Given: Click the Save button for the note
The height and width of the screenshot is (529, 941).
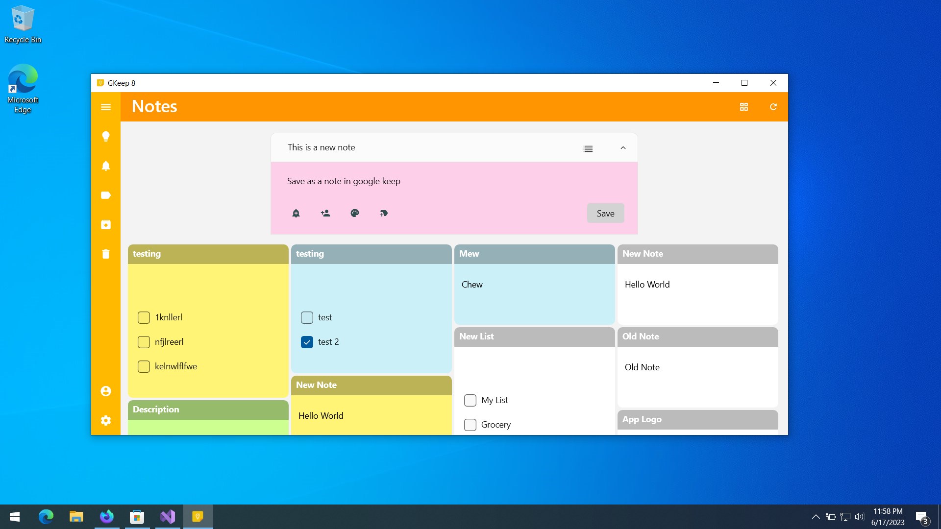Looking at the screenshot, I should [605, 213].
